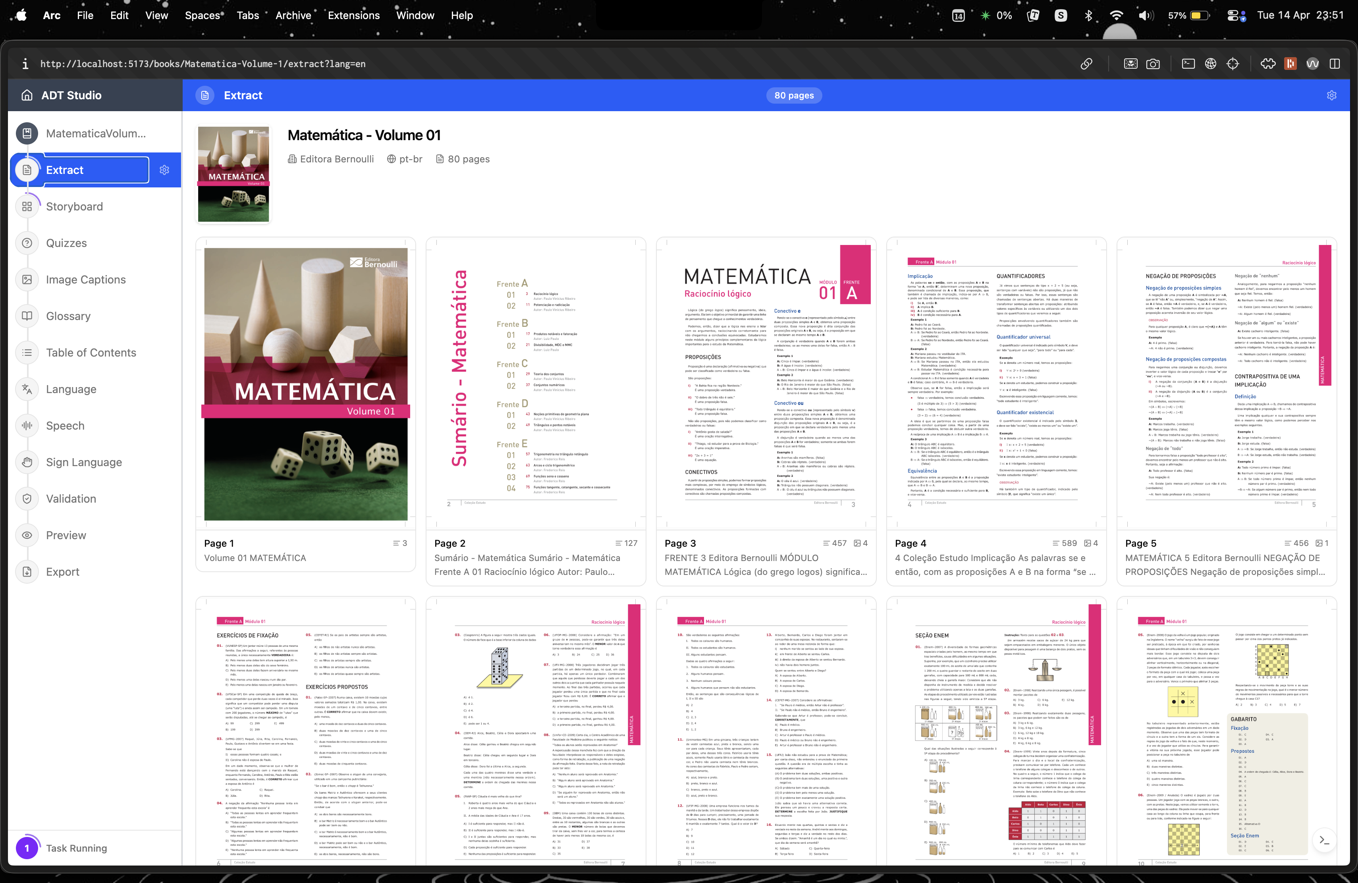The height and width of the screenshot is (883, 1358).
Task: Copy link icon in Arc address bar
Action: coord(1086,64)
